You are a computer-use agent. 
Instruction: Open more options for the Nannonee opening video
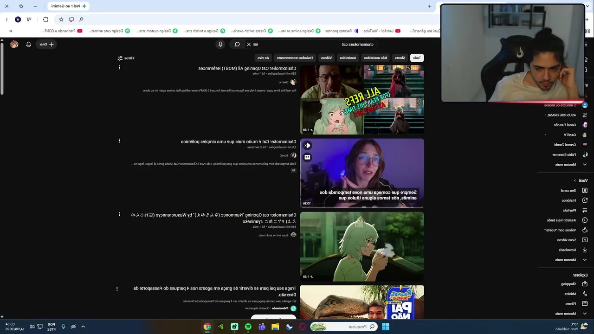click(x=119, y=214)
